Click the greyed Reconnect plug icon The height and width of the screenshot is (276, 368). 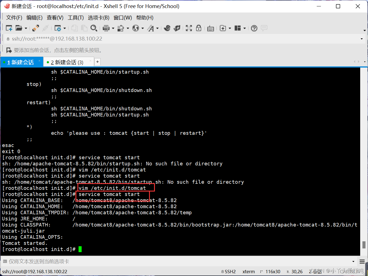(x=45, y=28)
